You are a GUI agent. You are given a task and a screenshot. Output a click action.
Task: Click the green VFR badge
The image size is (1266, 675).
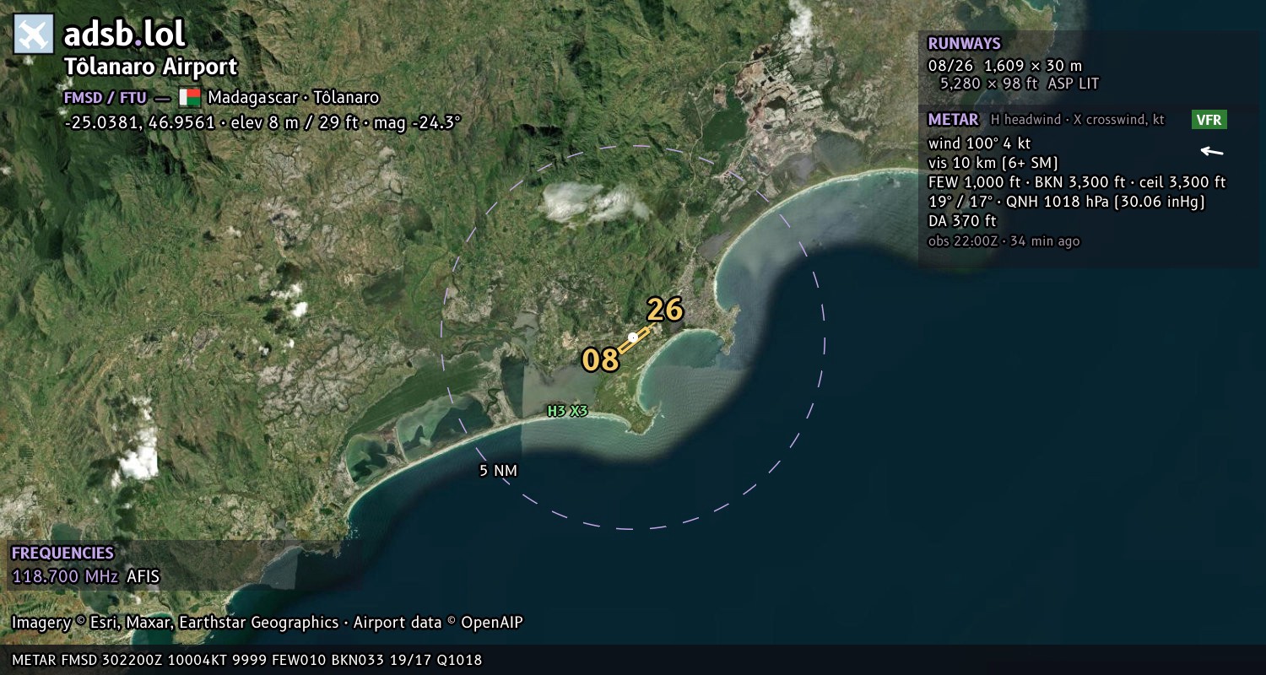(x=1209, y=120)
